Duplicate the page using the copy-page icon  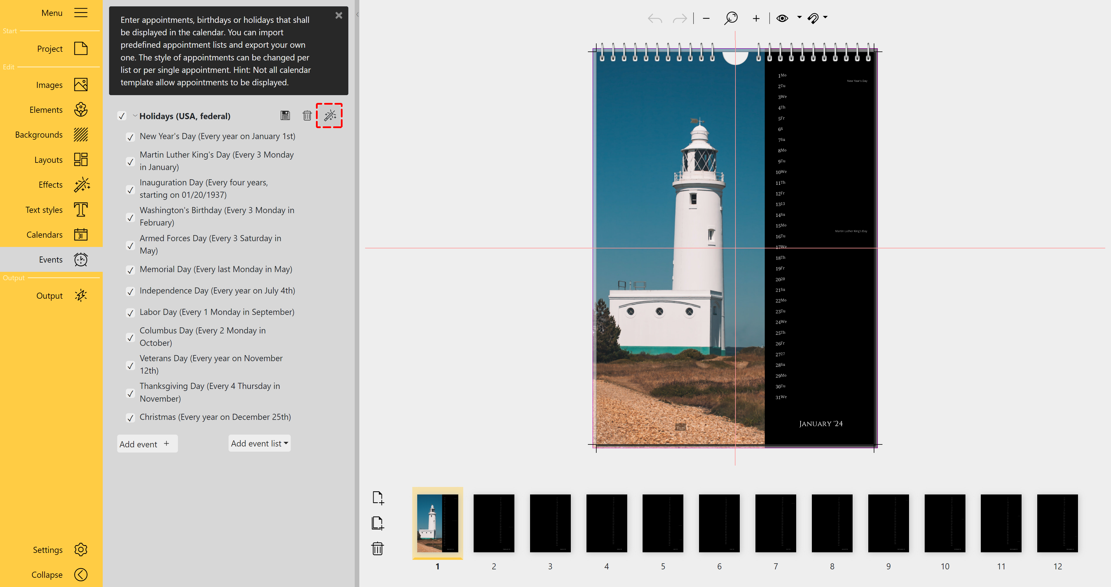378,523
